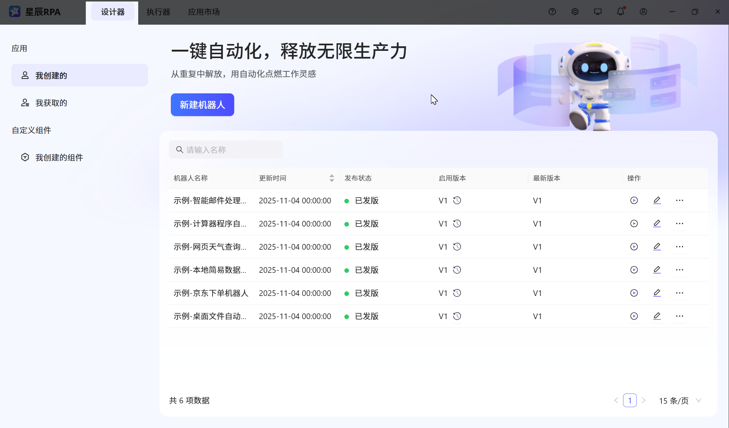729x428 pixels.
Task: Open the notification bell icon
Action: [x=620, y=12]
